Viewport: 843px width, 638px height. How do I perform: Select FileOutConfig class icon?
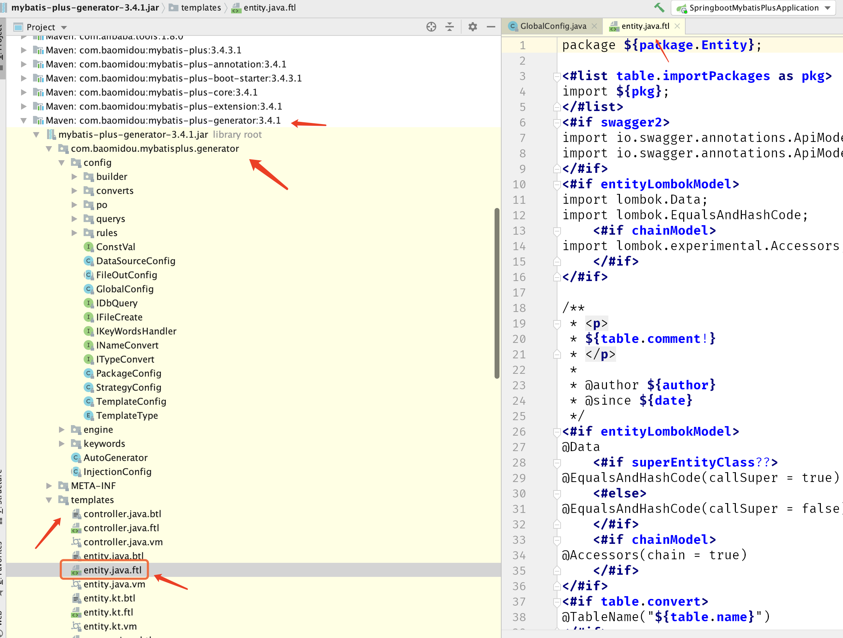click(x=89, y=275)
